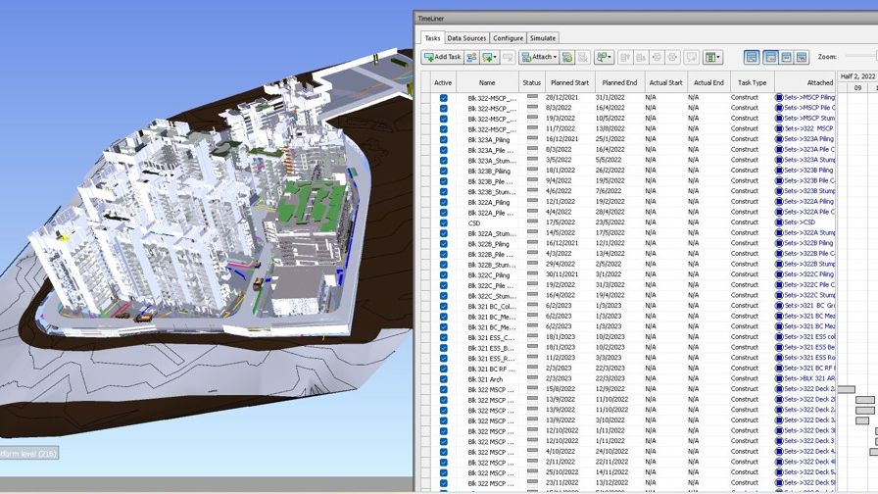Select the Blk 321 Arch task name
This screenshot has height=494, width=878.
[x=485, y=379]
